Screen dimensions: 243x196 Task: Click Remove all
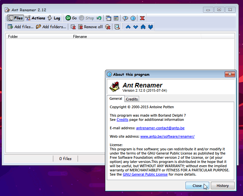(90, 27)
